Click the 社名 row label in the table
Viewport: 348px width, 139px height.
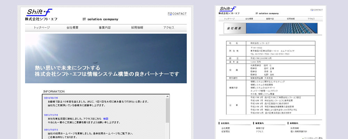(234, 43)
